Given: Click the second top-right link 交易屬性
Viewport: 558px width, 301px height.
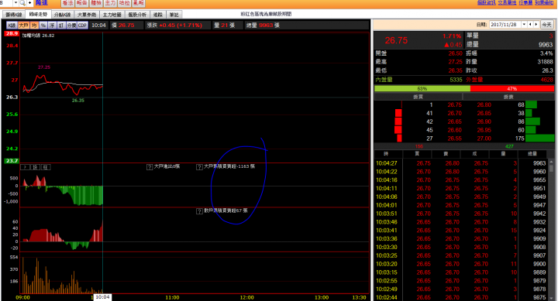Looking at the screenshot, I should (507, 3).
